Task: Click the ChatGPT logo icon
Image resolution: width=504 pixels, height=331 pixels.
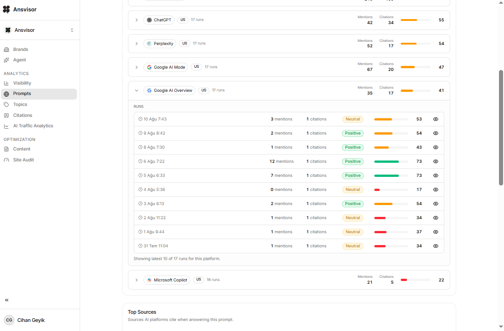Action: click(x=149, y=20)
